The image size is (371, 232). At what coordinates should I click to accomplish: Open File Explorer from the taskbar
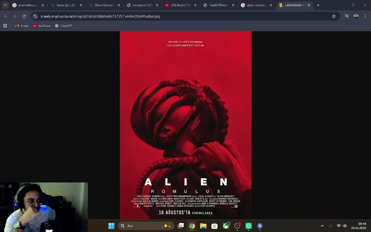pyautogui.click(x=203, y=226)
